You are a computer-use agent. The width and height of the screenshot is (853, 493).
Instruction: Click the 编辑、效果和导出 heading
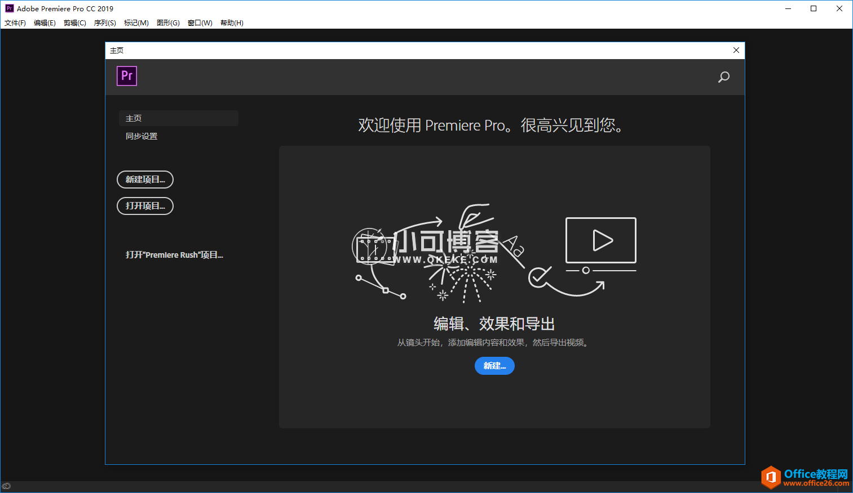[494, 324]
